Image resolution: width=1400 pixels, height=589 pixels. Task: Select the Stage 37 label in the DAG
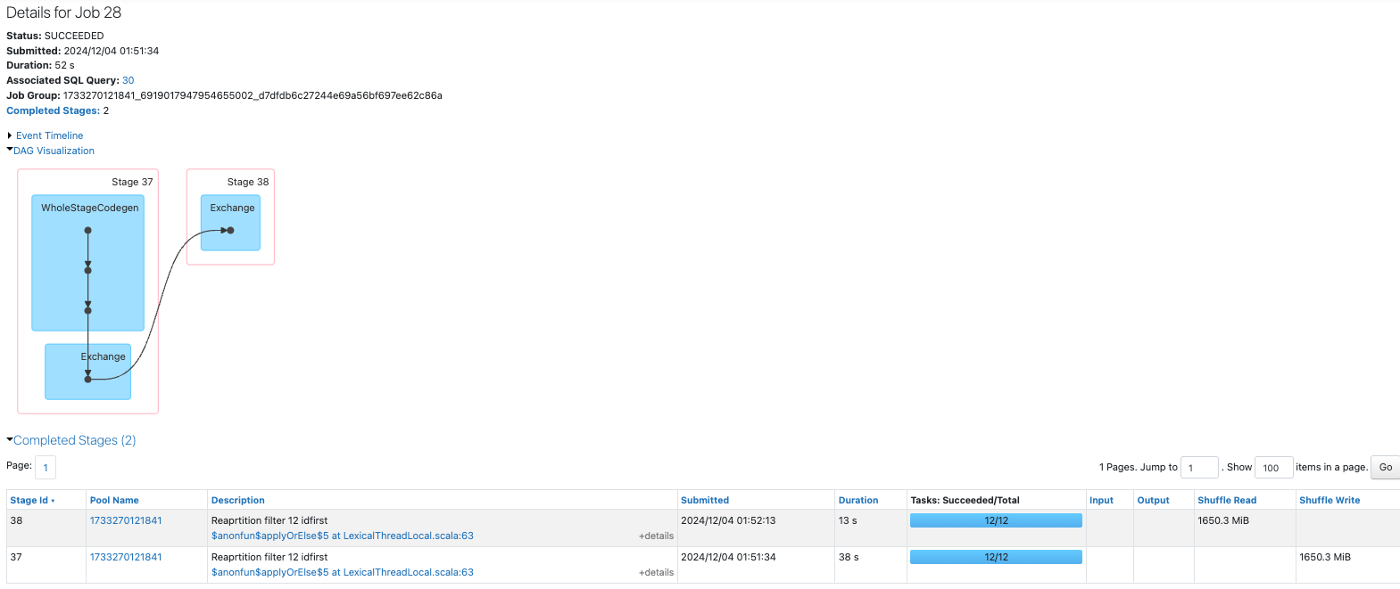coord(132,182)
